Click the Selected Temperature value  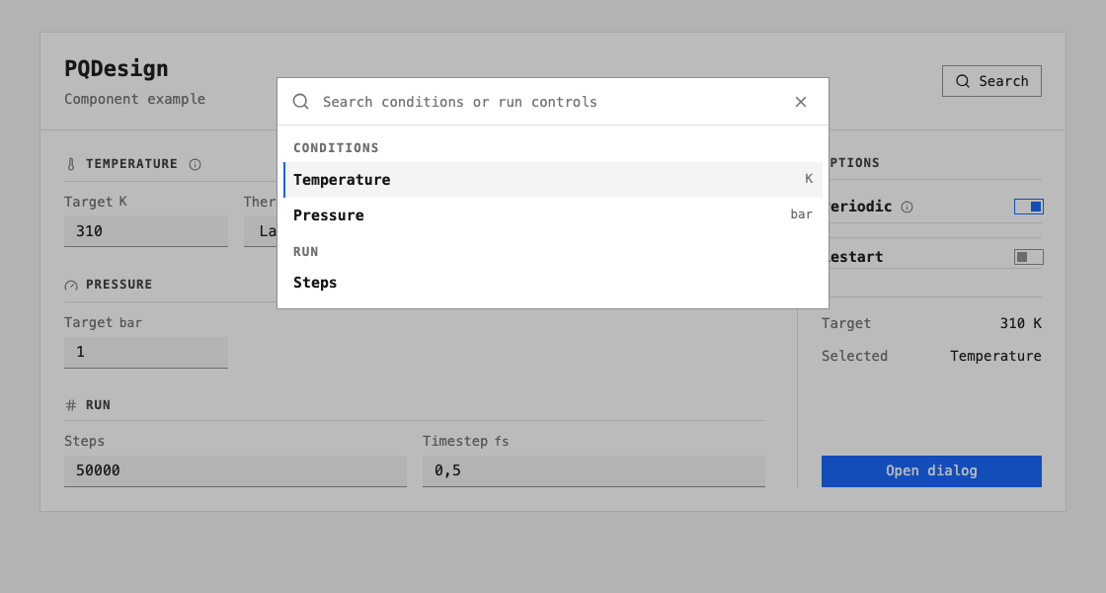[995, 356]
